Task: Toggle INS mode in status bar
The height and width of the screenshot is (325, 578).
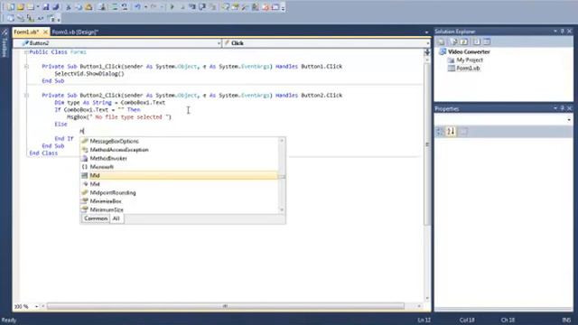Action: (566, 320)
